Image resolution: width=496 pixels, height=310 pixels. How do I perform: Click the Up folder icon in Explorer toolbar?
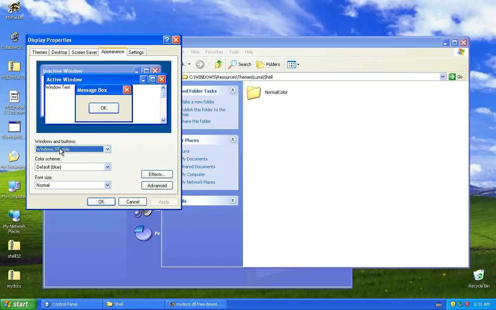(x=219, y=64)
